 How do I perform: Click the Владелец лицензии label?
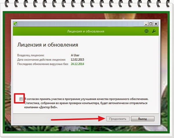[31, 55]
